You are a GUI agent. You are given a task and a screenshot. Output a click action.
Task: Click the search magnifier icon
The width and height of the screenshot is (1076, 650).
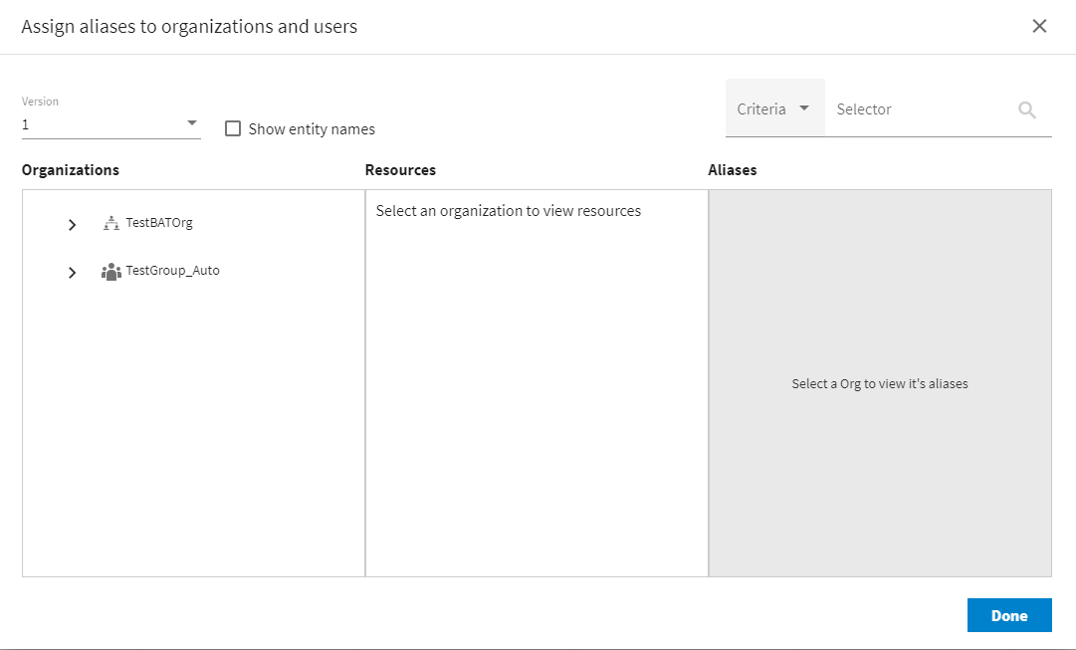pos(1027,110)
